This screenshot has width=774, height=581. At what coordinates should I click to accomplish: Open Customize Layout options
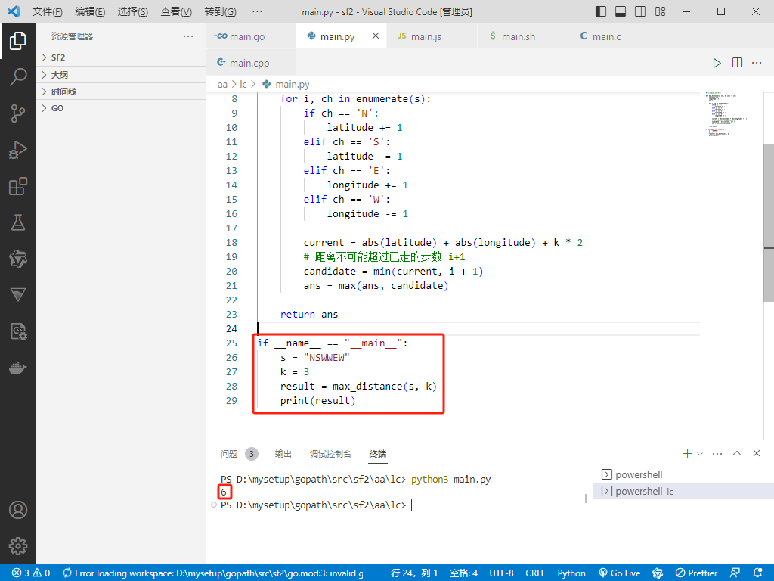(660, 11)
